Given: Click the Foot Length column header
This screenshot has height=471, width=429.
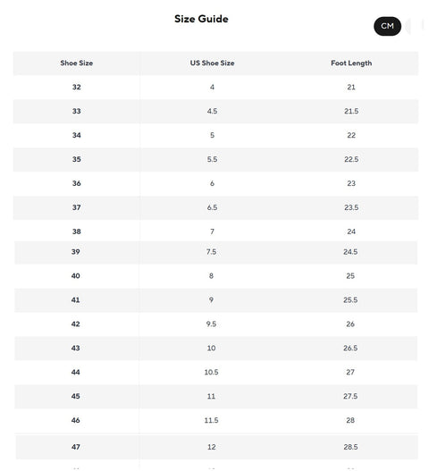Looking at the screenshot, I should point(351,63).
